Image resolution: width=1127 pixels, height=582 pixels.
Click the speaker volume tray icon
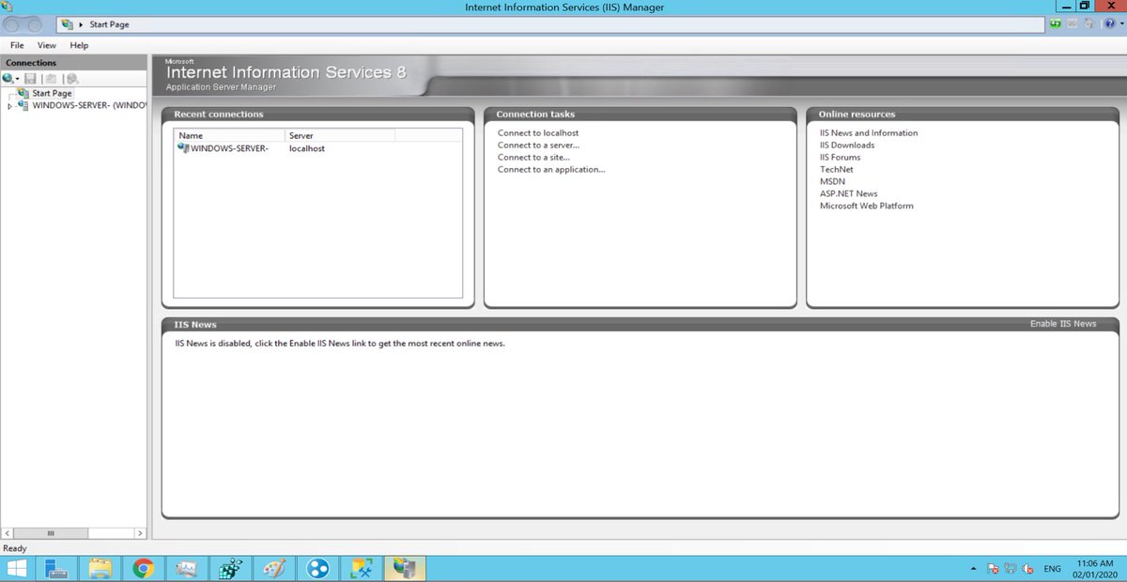click(1028, 569)
